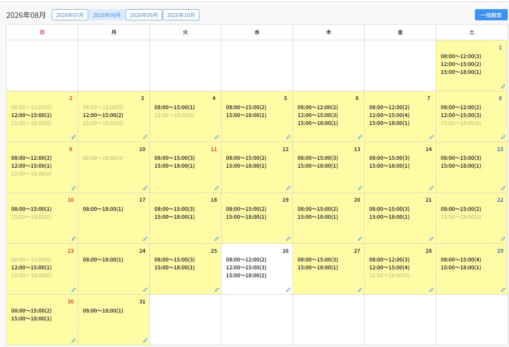Screen dimensions: 509x347
Task: Open the pencil icon on day 25
Action: click(x=216, y=290)
